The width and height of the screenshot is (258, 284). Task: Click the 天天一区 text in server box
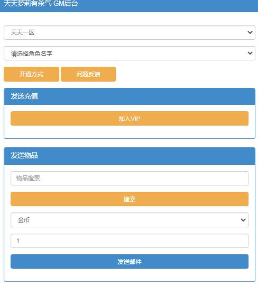[x=23, y=33]
